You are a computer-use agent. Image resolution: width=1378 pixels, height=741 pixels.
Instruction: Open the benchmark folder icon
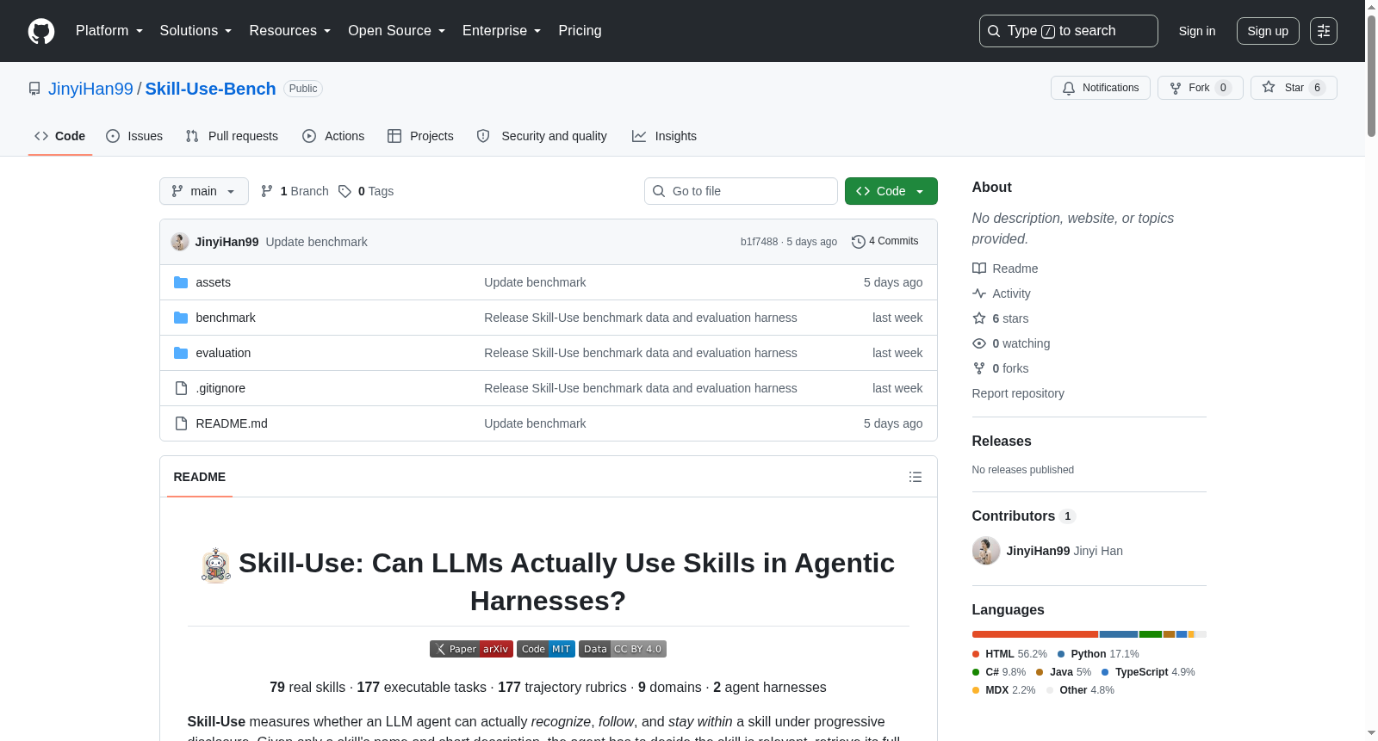pyautogui.click(x=181, y=318)
